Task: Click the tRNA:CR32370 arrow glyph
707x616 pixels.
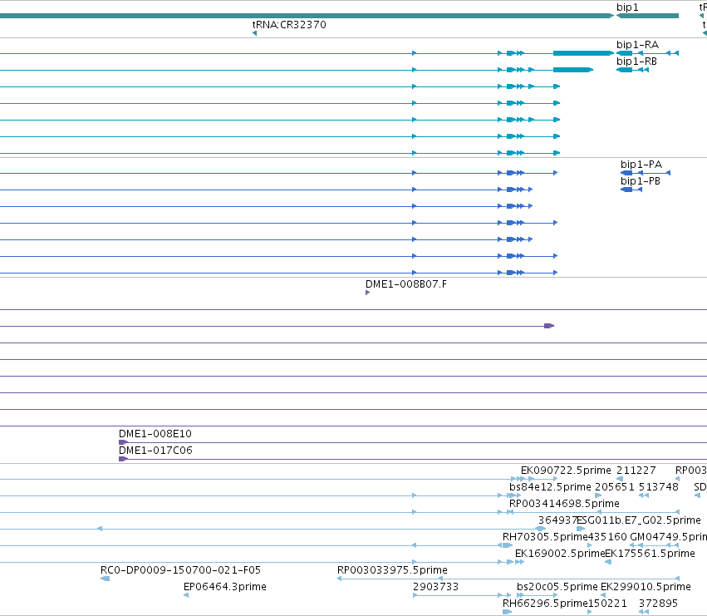Action: click(x=255, y=33)
